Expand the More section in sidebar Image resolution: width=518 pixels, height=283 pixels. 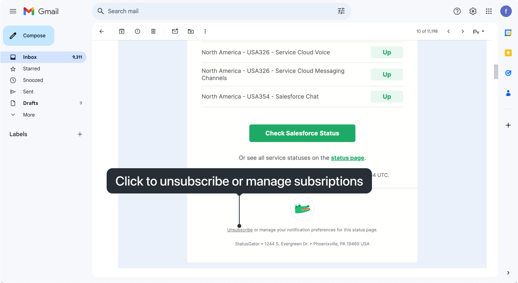point(29,115)
